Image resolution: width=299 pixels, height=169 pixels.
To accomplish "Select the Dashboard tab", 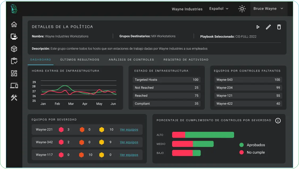I will 41,60.
